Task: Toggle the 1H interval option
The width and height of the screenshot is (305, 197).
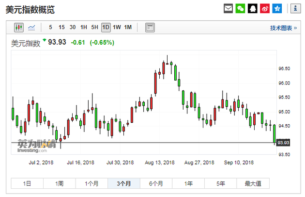Action: point(84,27)
